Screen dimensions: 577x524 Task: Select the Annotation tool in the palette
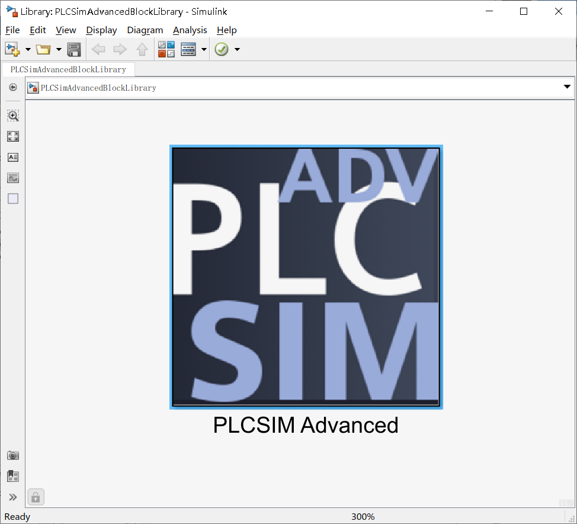tap(13, 158)
